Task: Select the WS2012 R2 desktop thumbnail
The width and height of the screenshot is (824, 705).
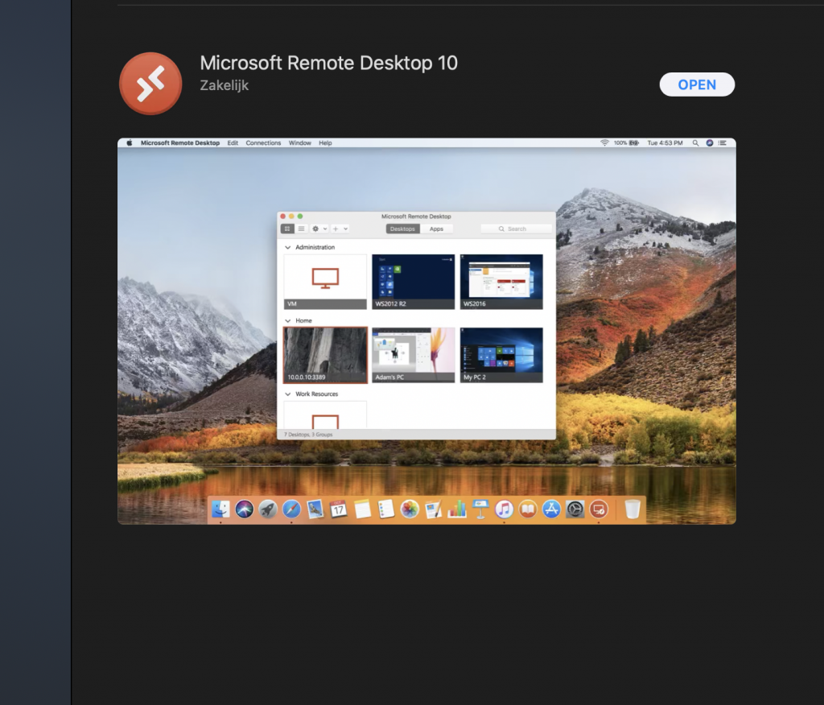Action: pyautogui.click(x=413, y=282)
